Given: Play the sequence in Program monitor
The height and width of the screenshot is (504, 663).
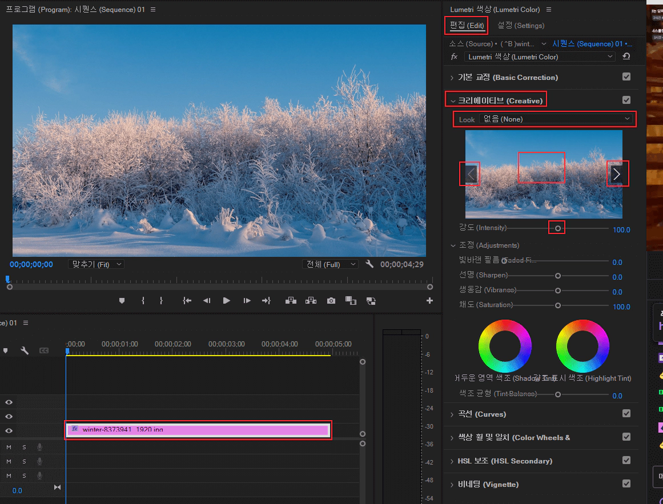Looking at the screenshot, I should coord(227,301).
